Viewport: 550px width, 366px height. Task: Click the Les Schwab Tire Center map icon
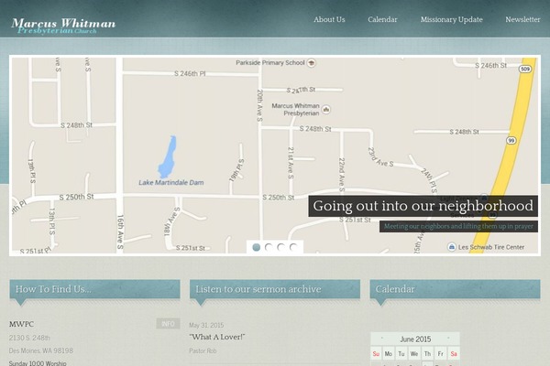click(452, 247)
